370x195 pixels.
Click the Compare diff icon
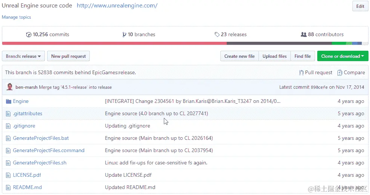(340, 73)
